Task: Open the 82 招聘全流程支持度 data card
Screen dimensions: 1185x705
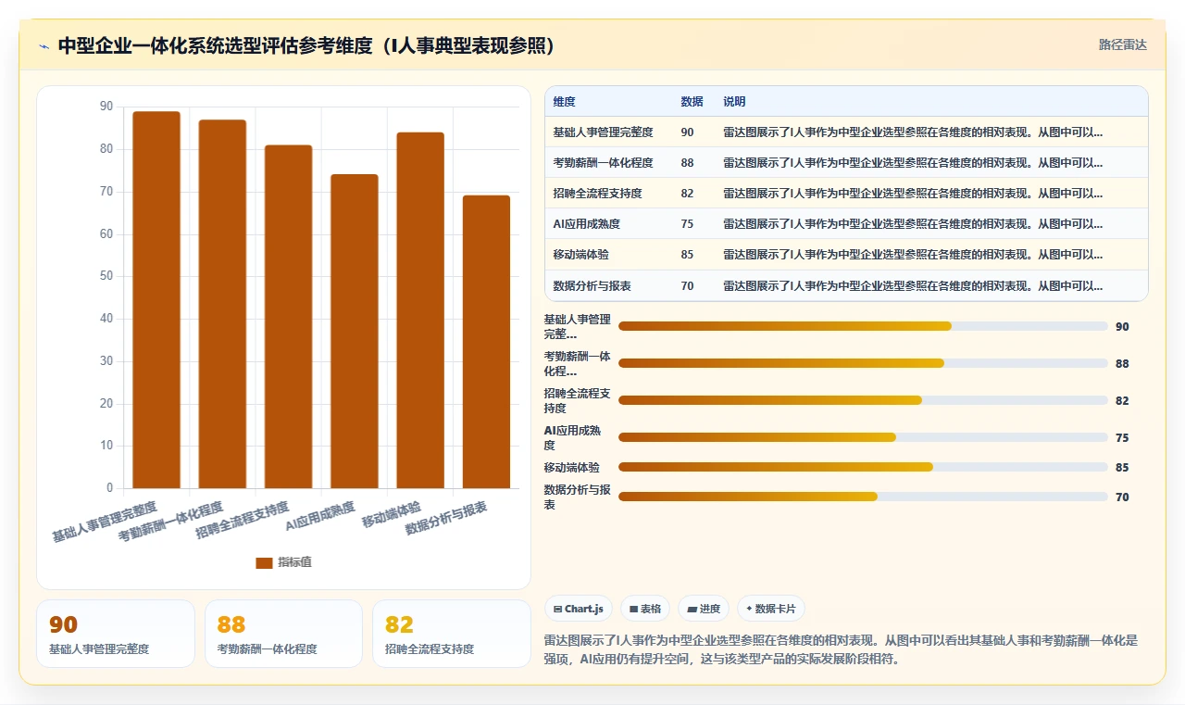Action: (452, 634)
